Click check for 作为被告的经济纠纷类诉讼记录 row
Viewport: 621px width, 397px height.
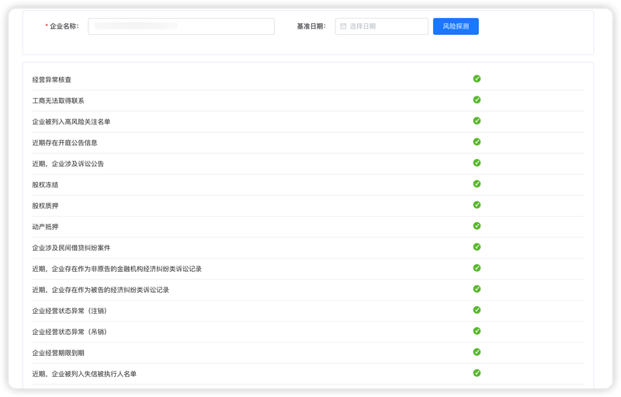[477, 289]
